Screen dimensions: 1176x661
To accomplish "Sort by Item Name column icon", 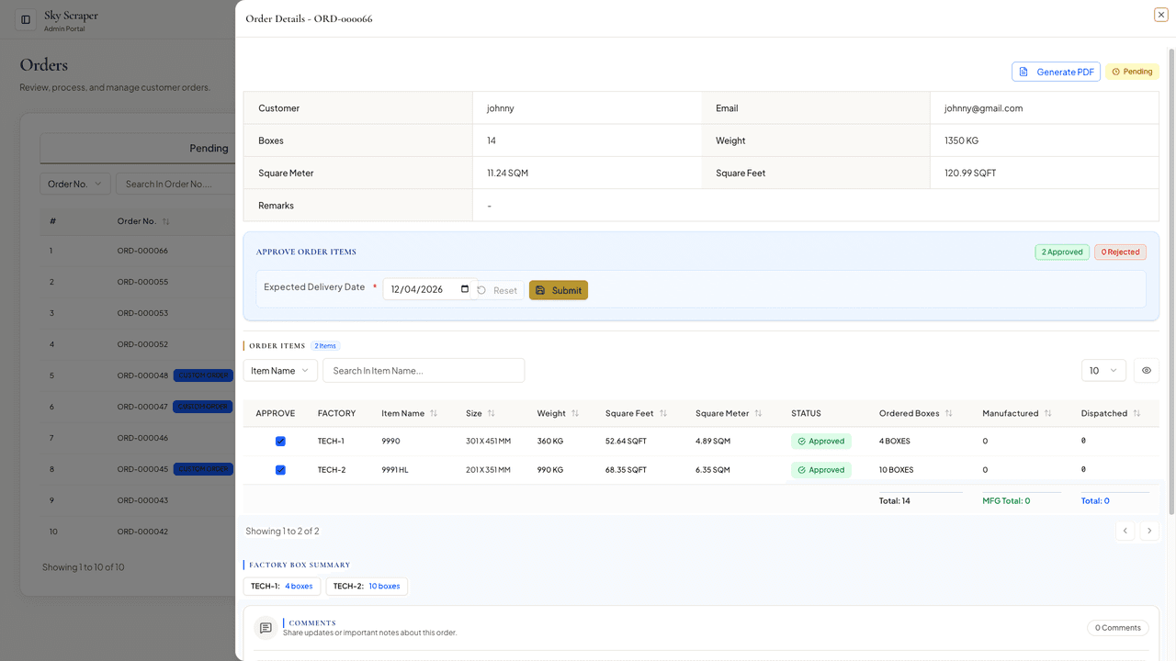I will click(x=434, y=413).
